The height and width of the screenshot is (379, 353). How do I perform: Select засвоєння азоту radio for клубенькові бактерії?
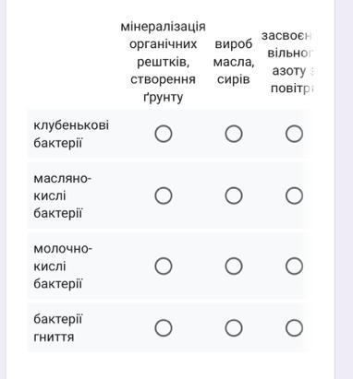pyautogui.click(x=294, y=134)
